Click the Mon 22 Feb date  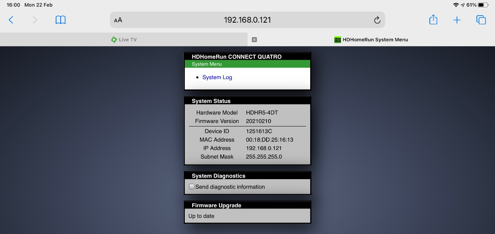(38, 5)
